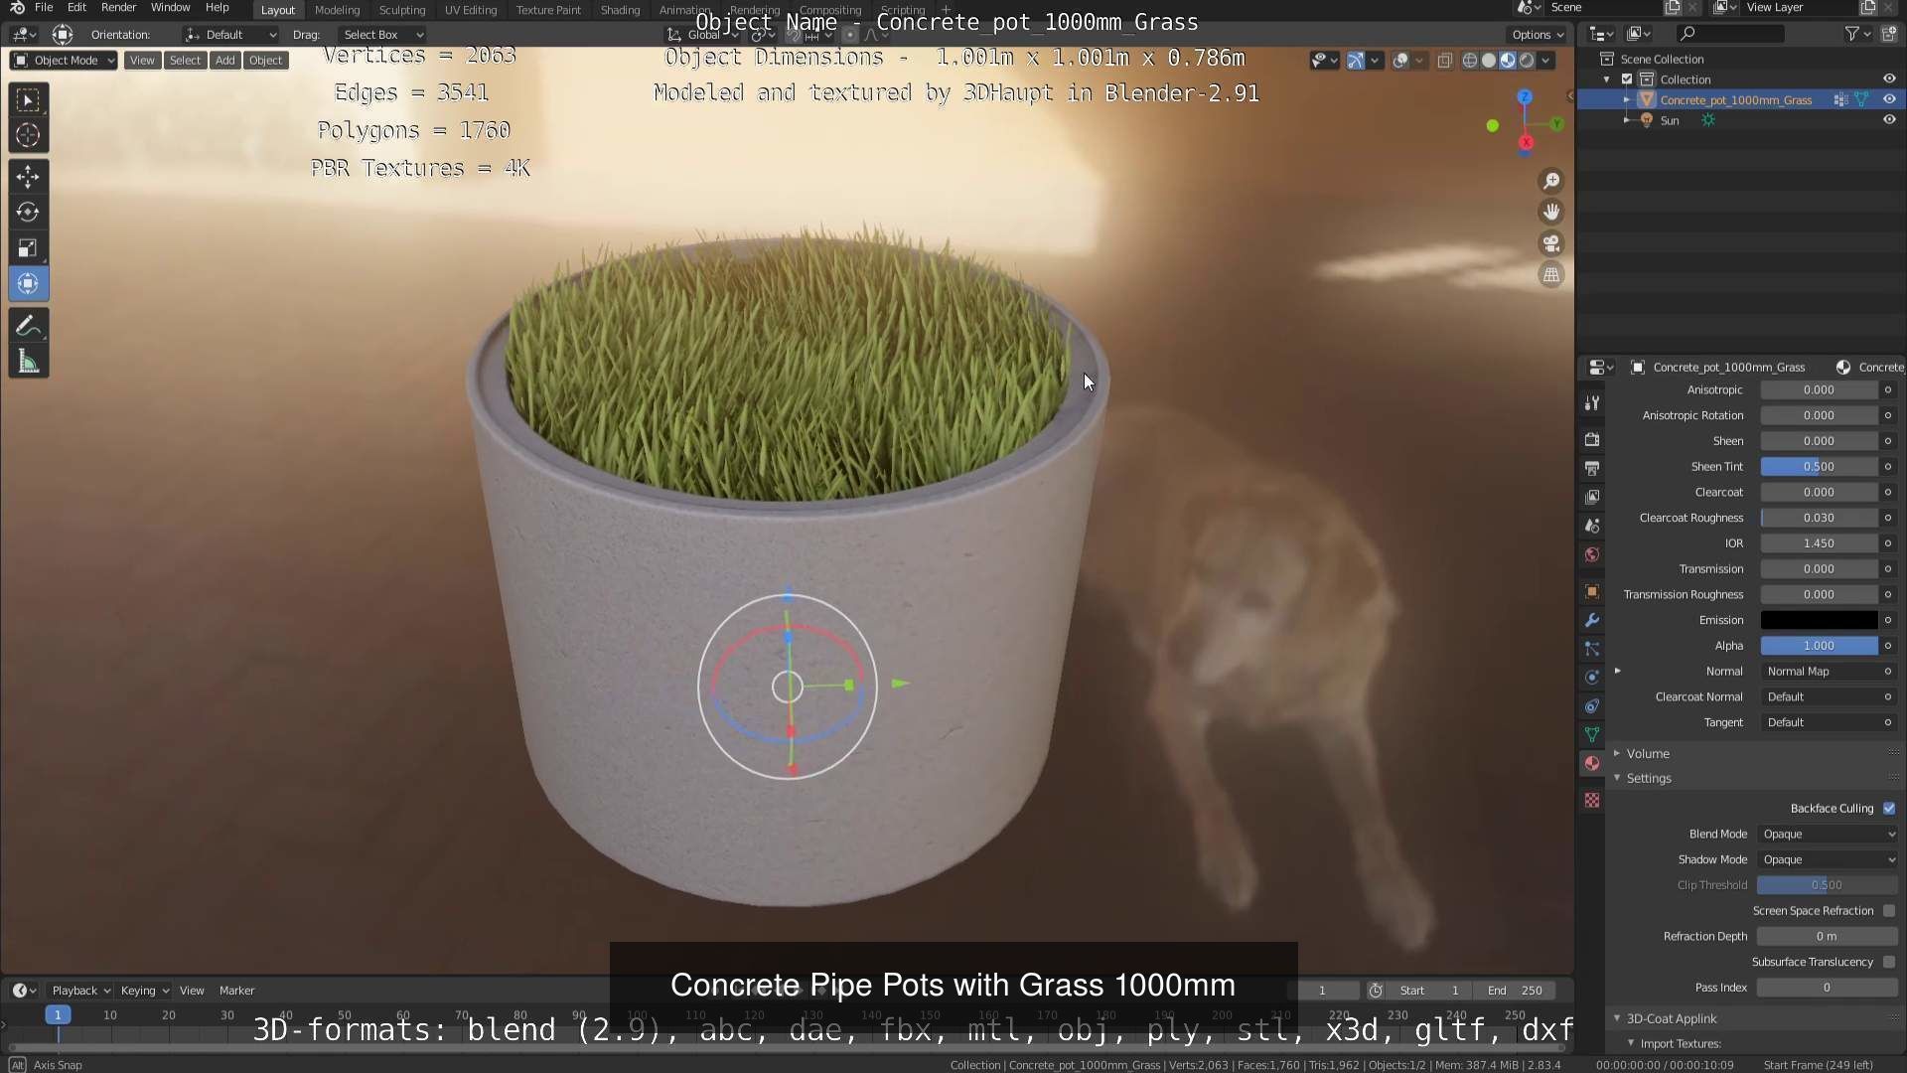Open the Render menu
The image size is (1907, 1073).
pos(118,8)
